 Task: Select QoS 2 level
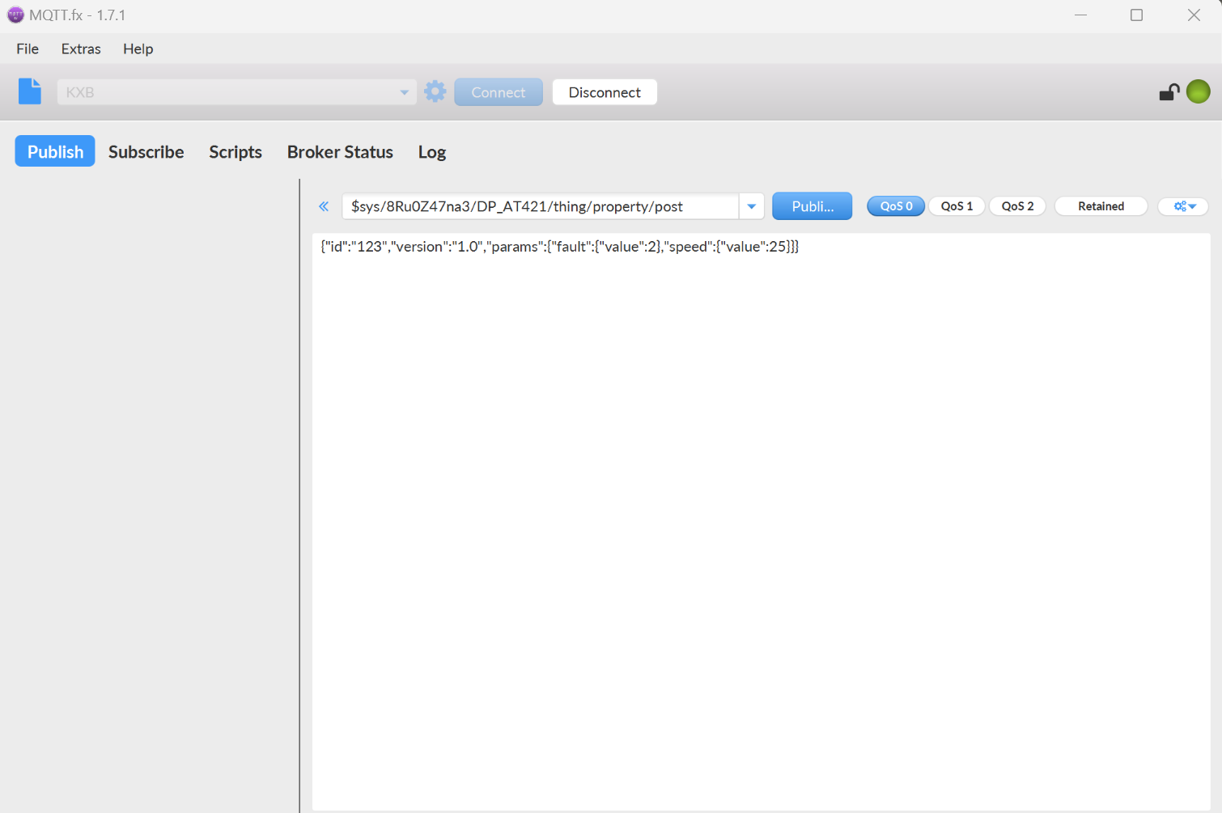pos(1017,206)
